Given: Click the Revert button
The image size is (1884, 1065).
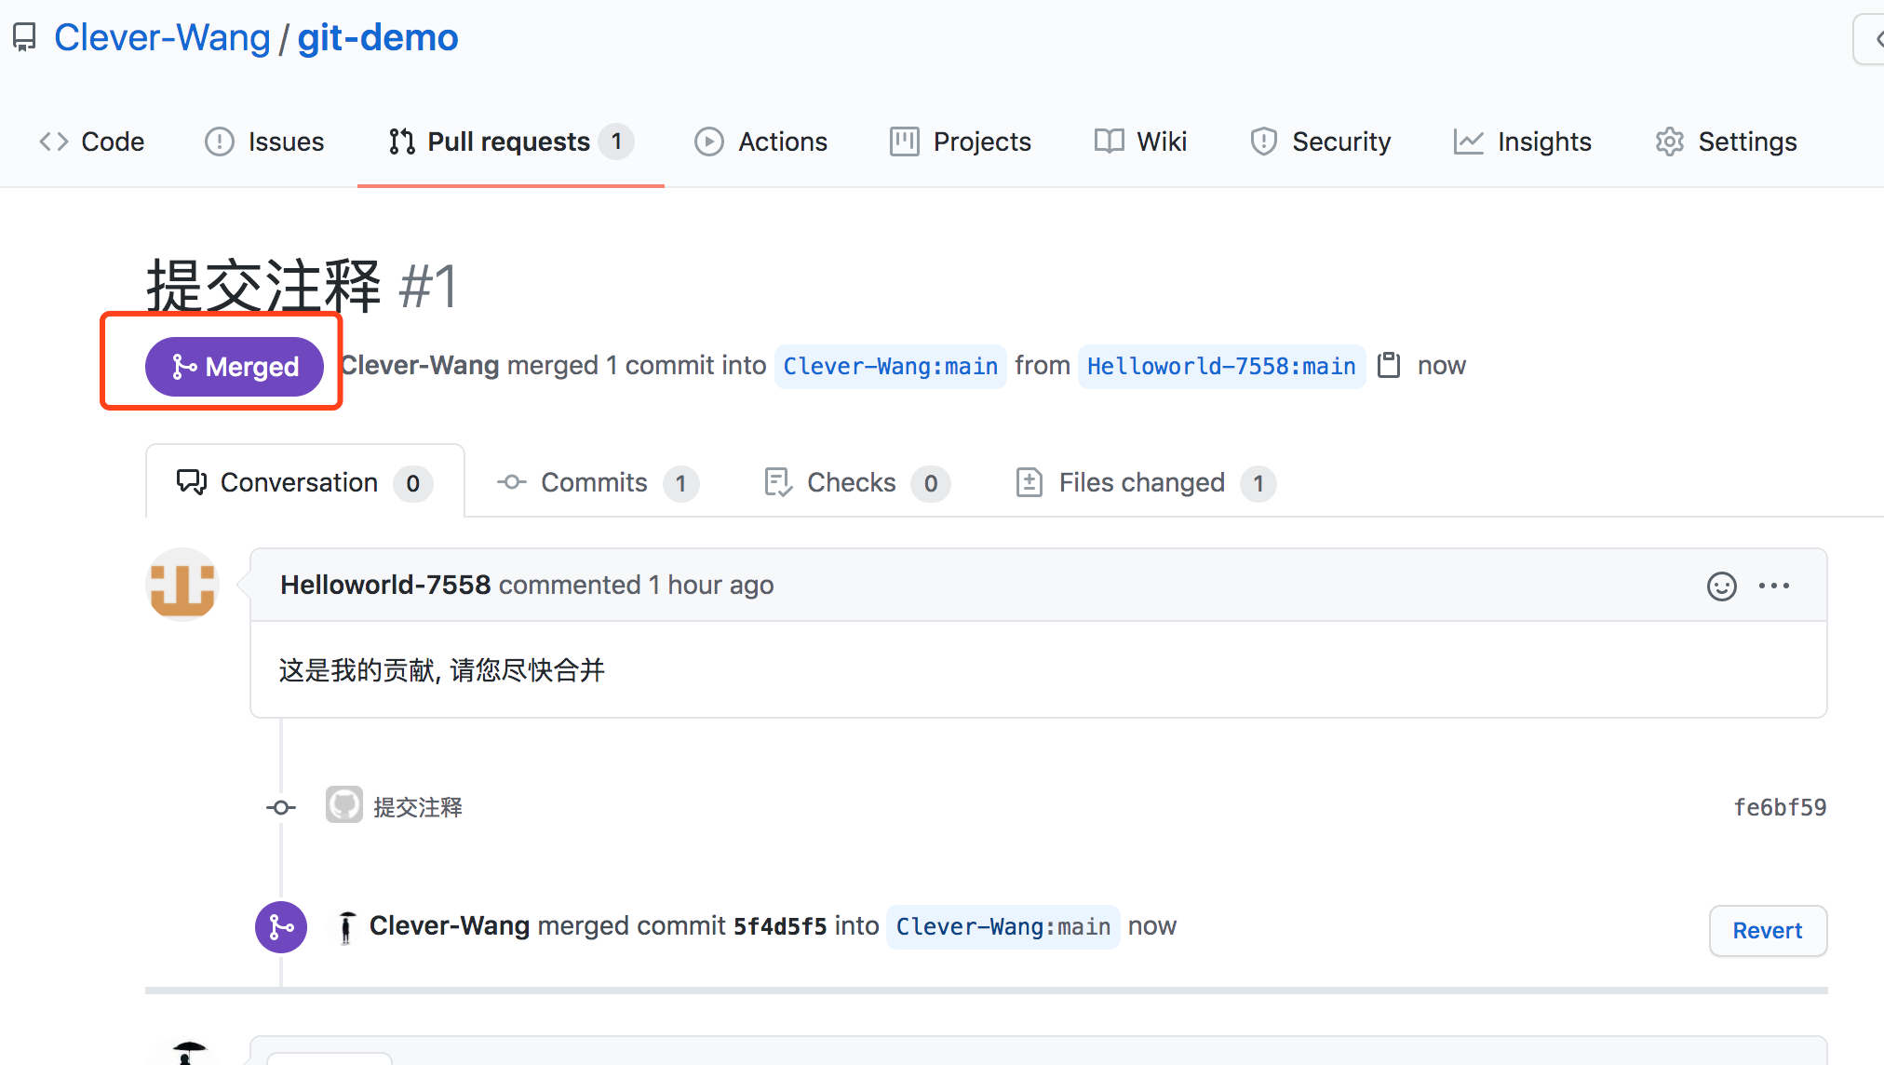Looking at the screenshot, I should (1767, 930).
